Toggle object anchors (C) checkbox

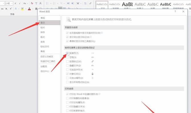click(x=67, y=74)
